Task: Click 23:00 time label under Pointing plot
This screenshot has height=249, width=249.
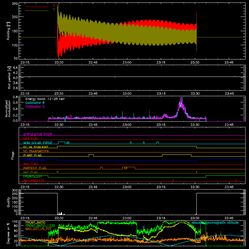Action: [x=127, y=63]
